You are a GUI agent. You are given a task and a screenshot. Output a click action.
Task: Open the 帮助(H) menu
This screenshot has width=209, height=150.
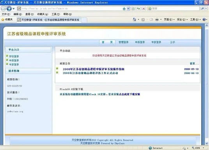pyautogui.click(x=67, y=14)
